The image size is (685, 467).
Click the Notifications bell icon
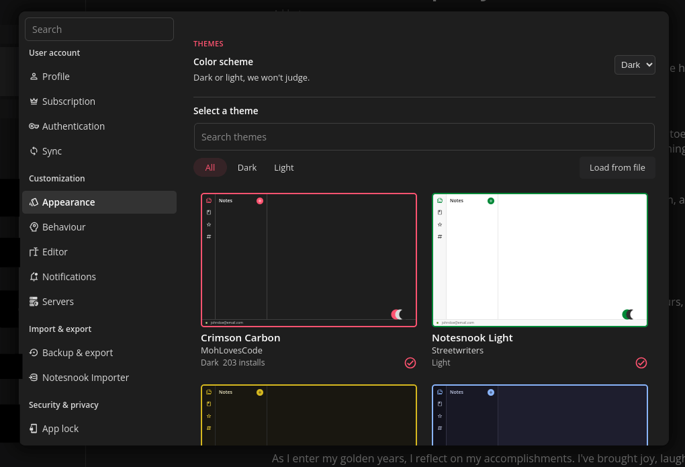click(x=33, y=277)
